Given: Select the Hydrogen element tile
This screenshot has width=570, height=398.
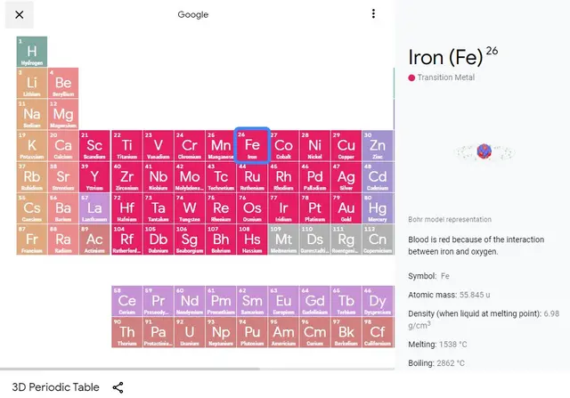Looking at the screenshot, I should pyautogui.click(x=32, y=52).
